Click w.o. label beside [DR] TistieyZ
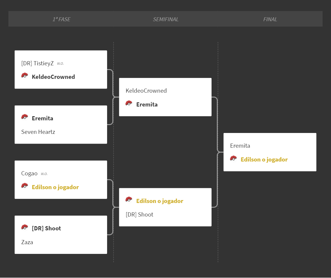The width and height of the screenshot is (331, 278). (x=60, y=64)
